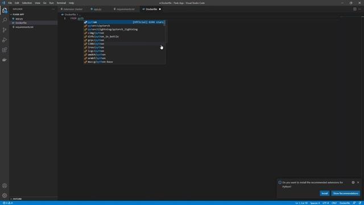Open the Search view in activity bar
Viewport: 364px width, 205px height.
[x=5, y=20]
